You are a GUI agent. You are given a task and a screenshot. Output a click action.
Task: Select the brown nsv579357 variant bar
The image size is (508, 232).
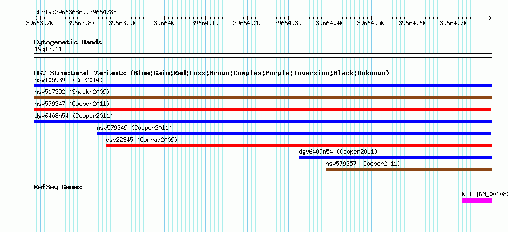pyautogui.click(x=409, y=169)
